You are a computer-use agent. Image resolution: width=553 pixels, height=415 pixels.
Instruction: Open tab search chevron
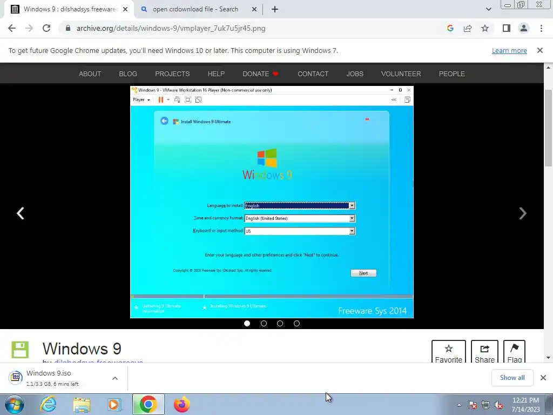pyautogui.click(x=488, y=9)
